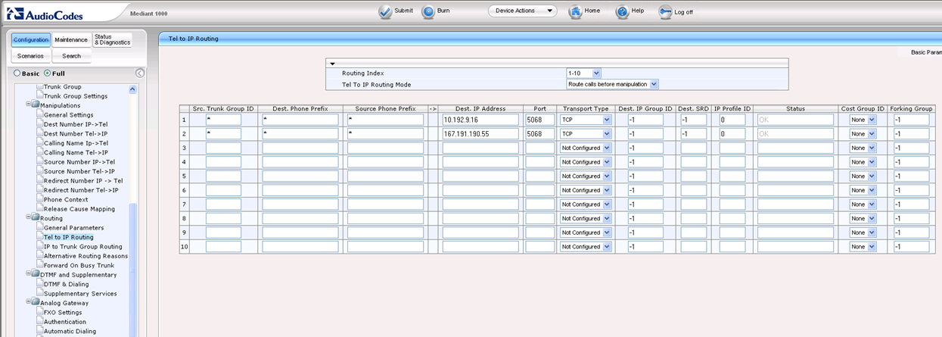Click row 2 Dest. IP Group ID field
The height and width of the screenshot is (337, 942).
(x=645, y=134)
